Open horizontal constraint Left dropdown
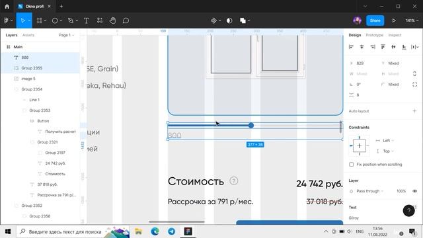Image resolution: width=423 pixels, height=238 pixels. pyautogui.click(x=389, y=141)
